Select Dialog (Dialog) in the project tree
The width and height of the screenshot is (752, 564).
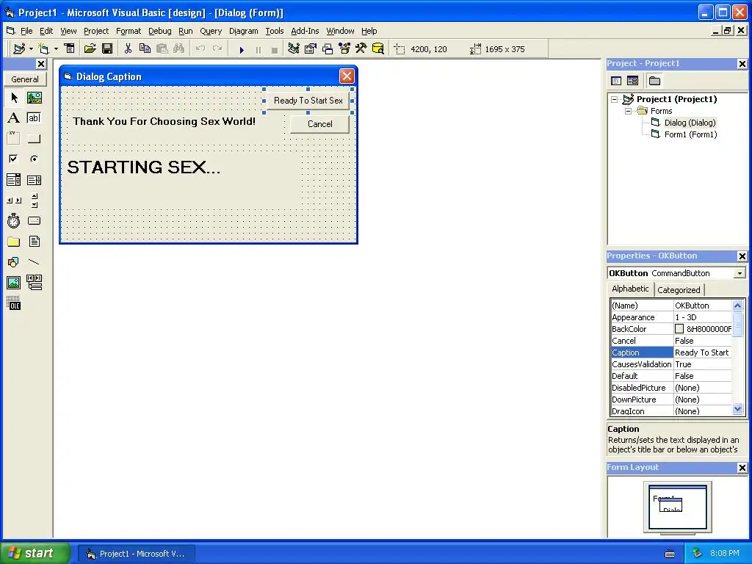pos(690,123)
